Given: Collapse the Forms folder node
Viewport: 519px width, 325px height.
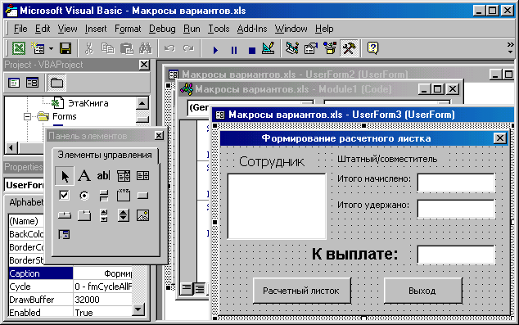Looking at the screenshot, I should (27, 116).
